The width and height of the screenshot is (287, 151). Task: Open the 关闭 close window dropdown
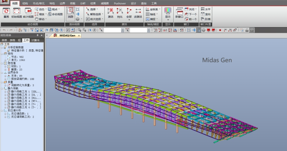[x=196, y=9]
